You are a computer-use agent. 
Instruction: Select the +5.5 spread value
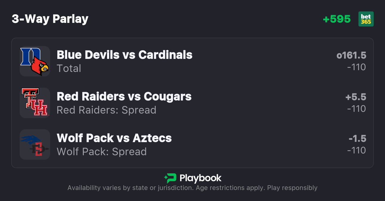(x=355, y=97)
